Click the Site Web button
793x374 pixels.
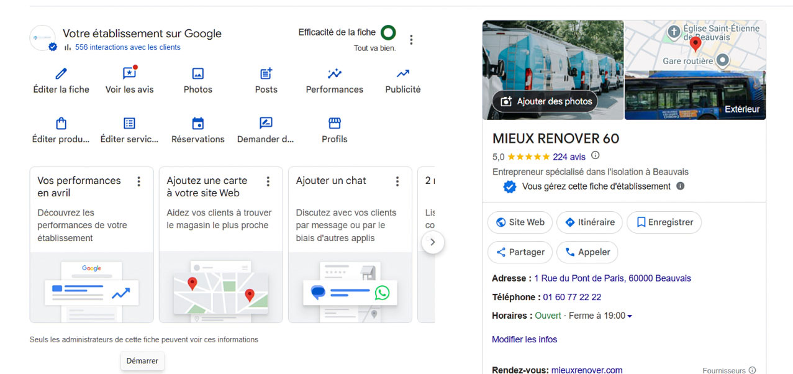pos(520,222)
